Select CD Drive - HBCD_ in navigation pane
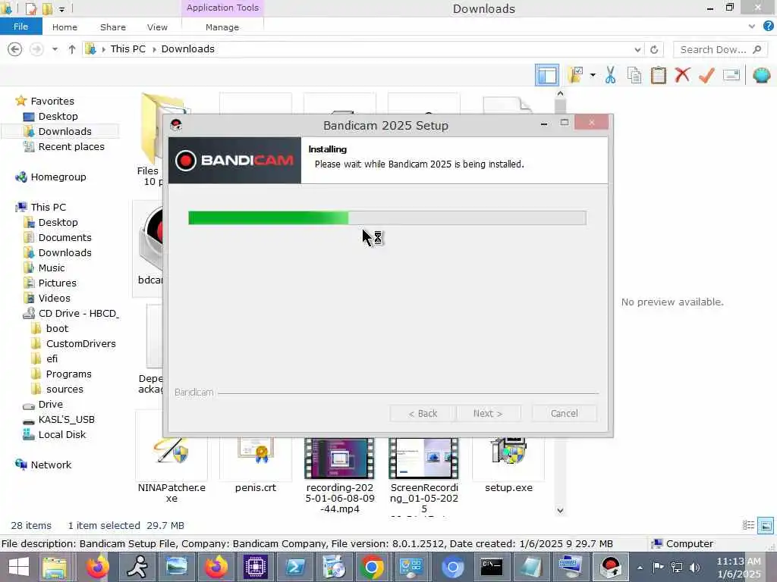The height and width of the screenshot is (582, 777). [78, 313]
